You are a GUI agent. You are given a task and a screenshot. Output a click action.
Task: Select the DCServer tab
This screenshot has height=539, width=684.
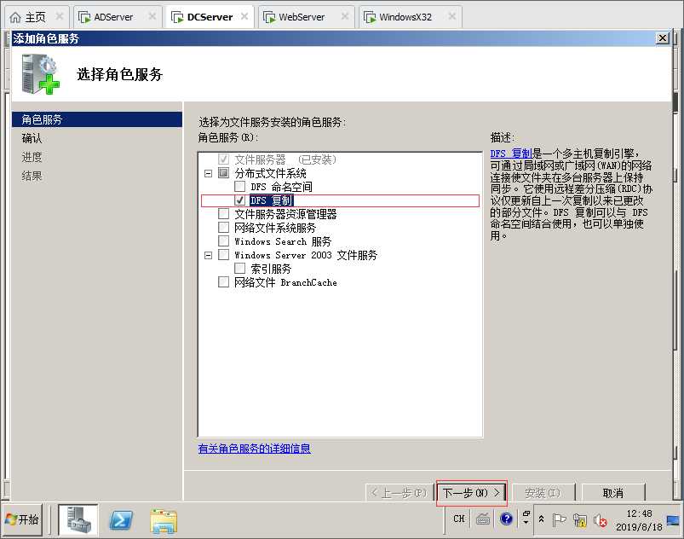[x=210, y=17]
